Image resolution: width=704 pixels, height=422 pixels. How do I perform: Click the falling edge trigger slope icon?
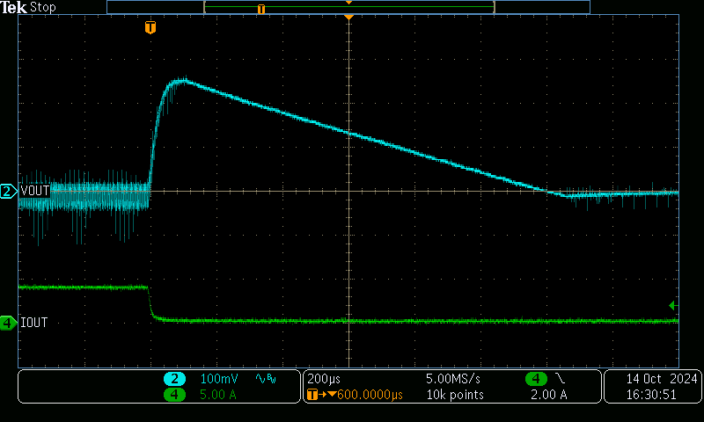559,378
